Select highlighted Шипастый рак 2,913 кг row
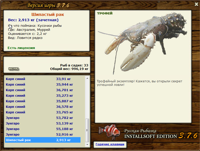This screenshot has height=151, width=200. [43, 140]
